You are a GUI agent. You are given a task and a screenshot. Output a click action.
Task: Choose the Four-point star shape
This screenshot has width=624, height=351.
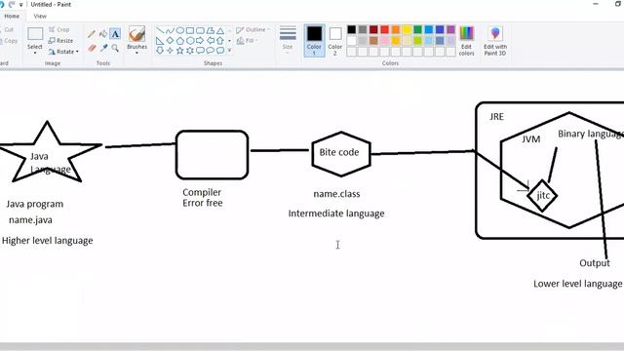click(171, 51)
